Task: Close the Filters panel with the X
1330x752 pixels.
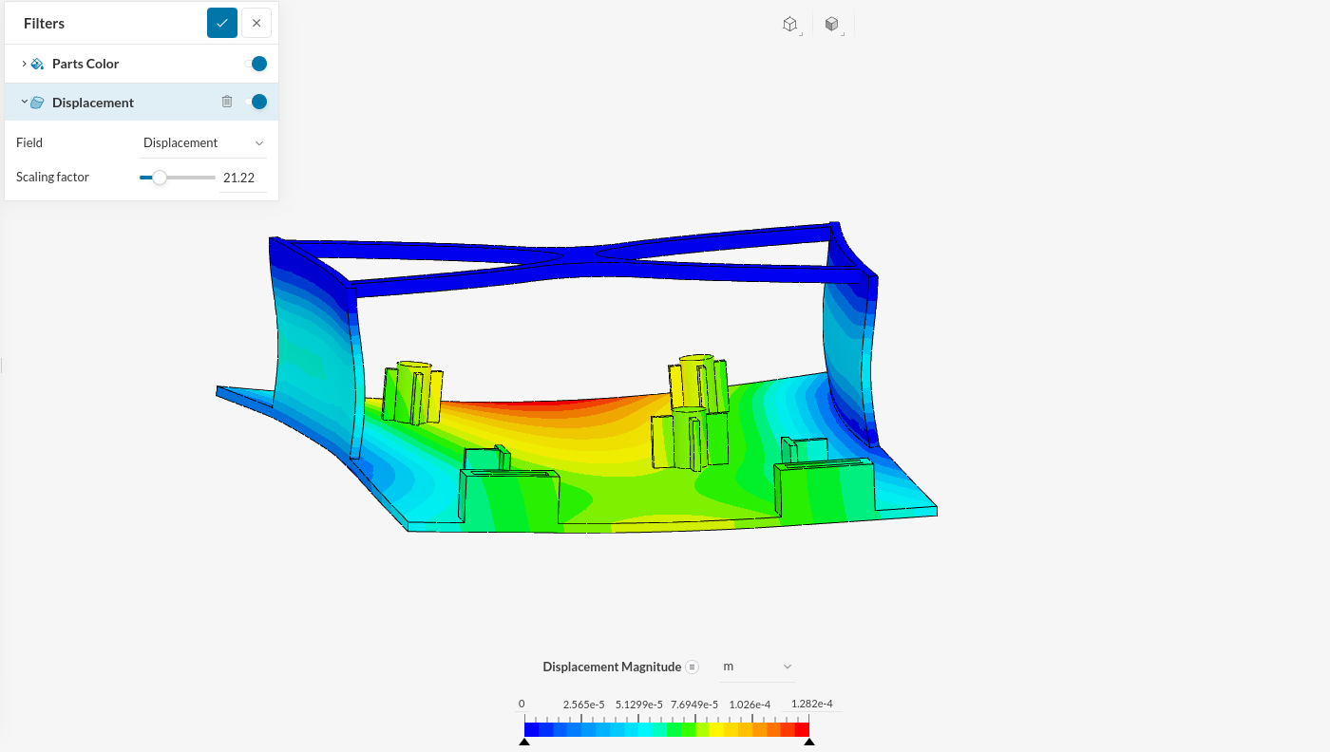Action: (256, 23)
